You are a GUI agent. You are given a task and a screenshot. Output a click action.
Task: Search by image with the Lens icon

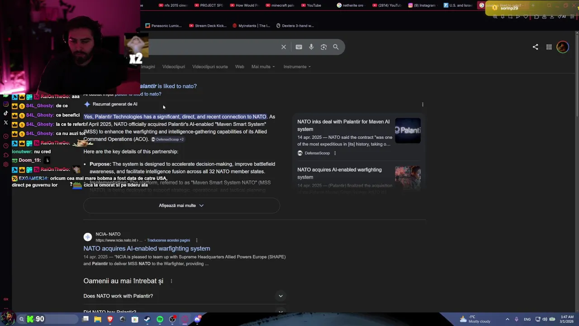point(323,47)
